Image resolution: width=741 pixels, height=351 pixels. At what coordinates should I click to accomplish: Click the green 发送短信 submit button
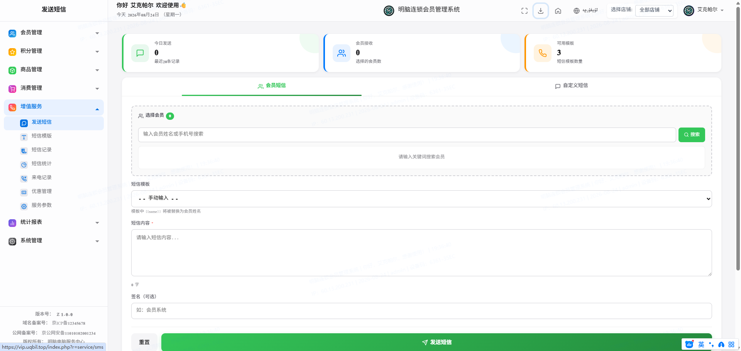click(436, 342)
